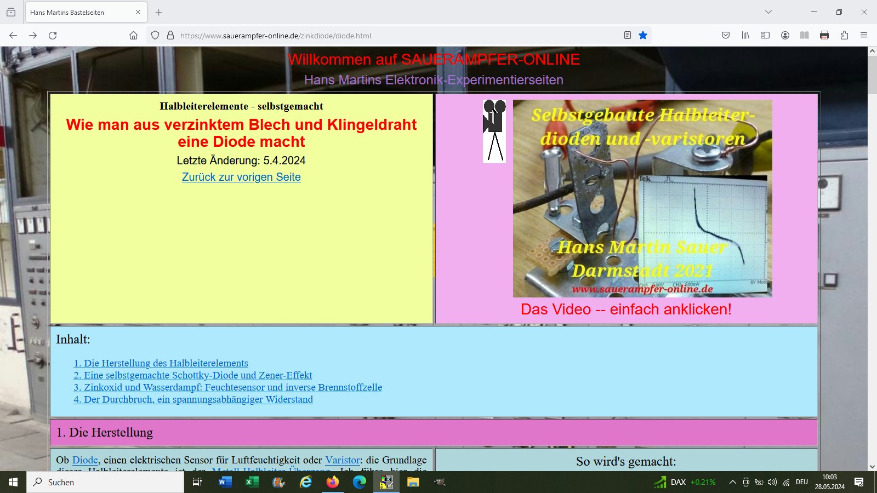Image resolution: width=877 pixels, height=493 pixels.
Task: Follow the Zurück zur vorigen Seite link
Action: (241, 177)
